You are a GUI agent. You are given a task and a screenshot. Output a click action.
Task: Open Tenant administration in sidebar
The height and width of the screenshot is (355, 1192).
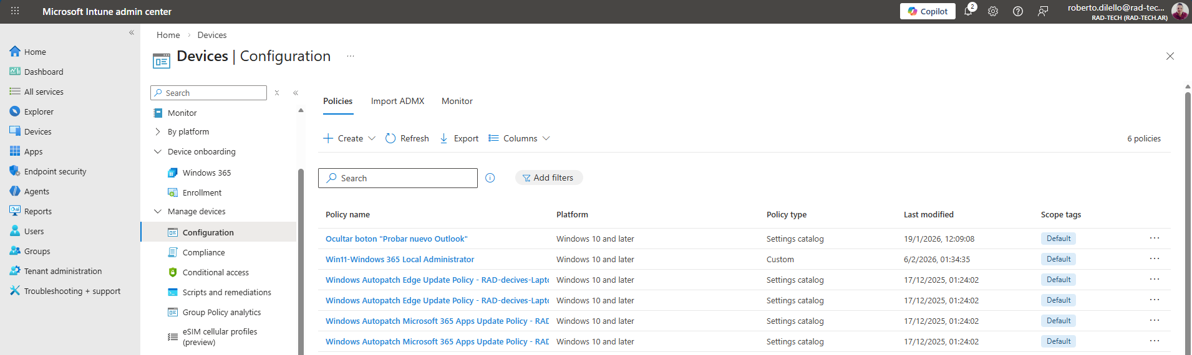[x=62, y=271]
